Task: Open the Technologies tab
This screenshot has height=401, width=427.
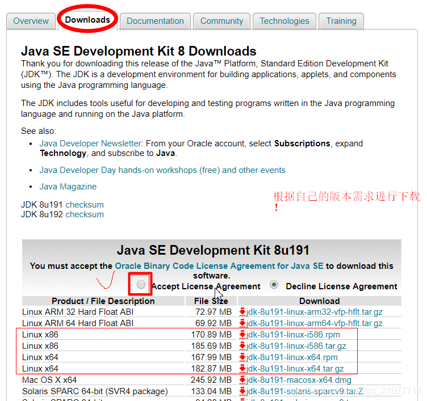Action: pyautogui.click(x=284, y=21)
